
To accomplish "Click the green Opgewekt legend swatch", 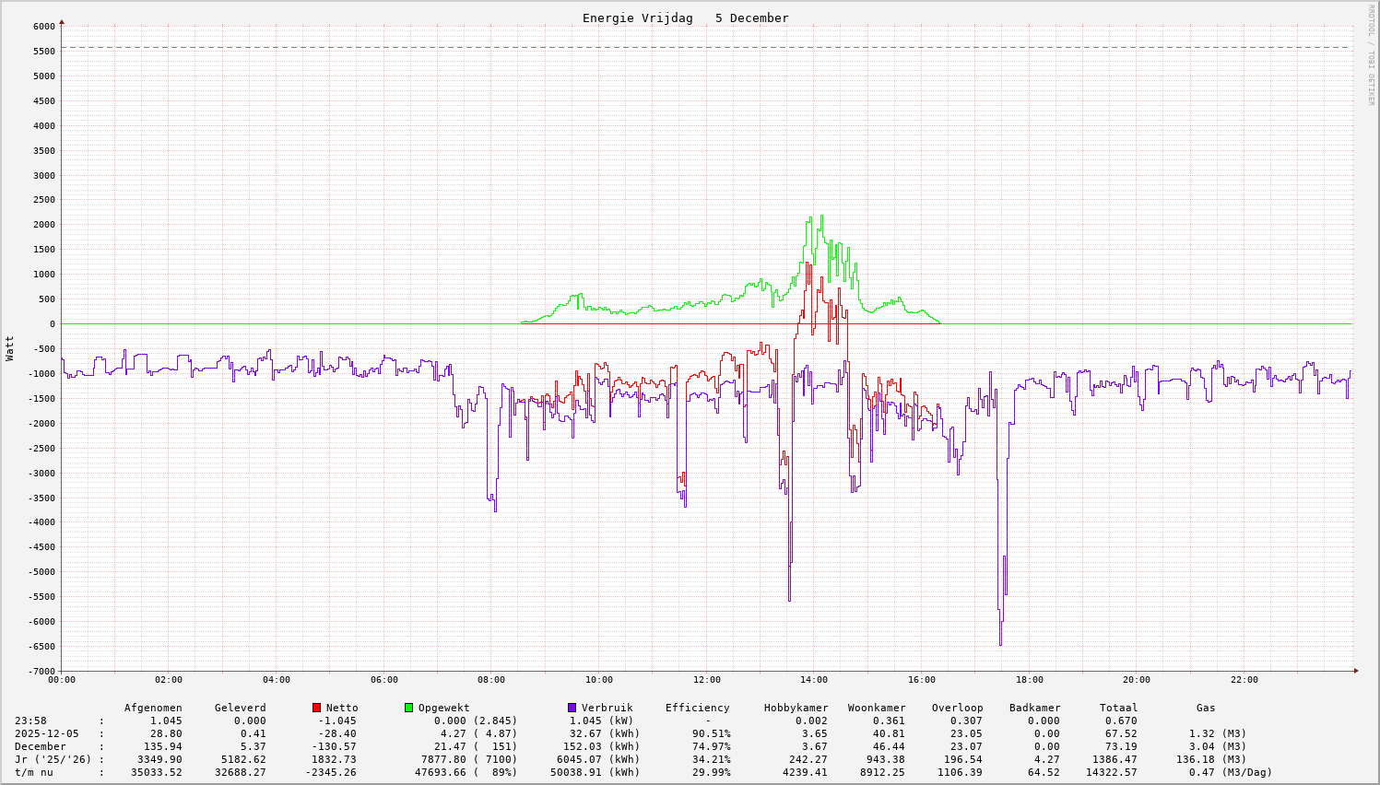I will [408, 708].
